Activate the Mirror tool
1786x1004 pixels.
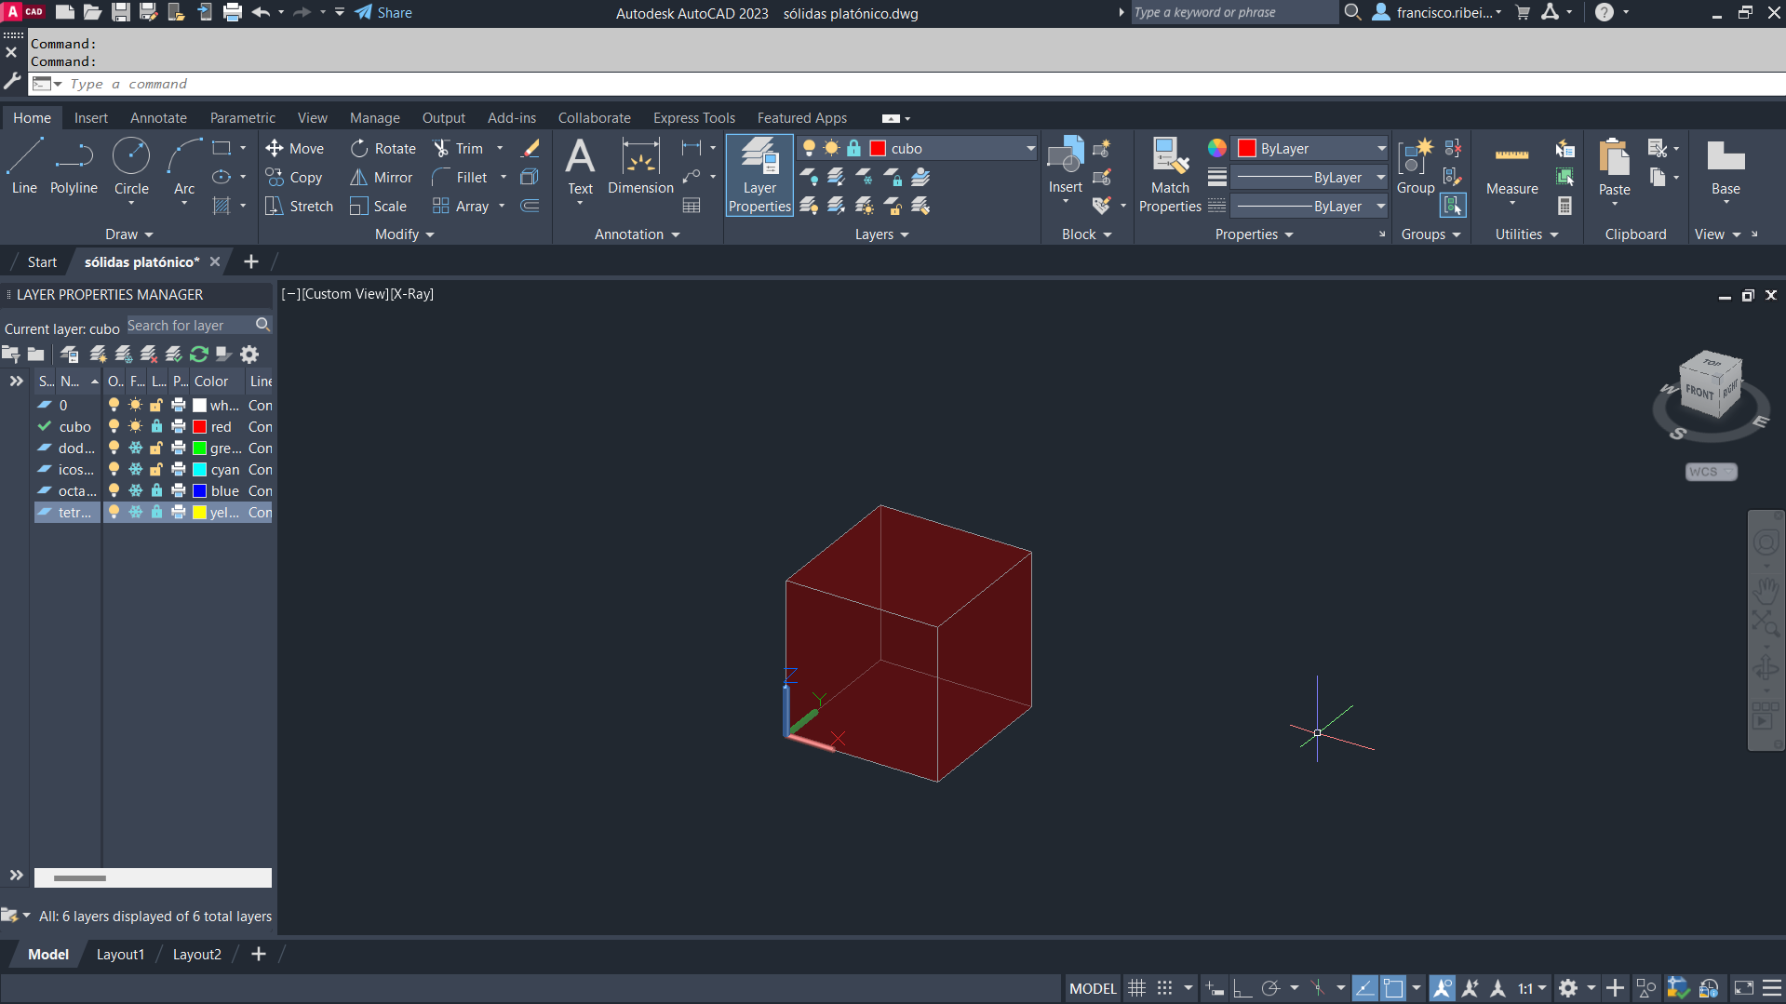click(x=382, y=178)
